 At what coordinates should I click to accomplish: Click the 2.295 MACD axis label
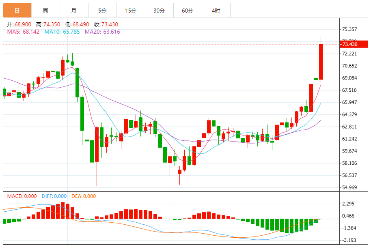click(348, 204)
